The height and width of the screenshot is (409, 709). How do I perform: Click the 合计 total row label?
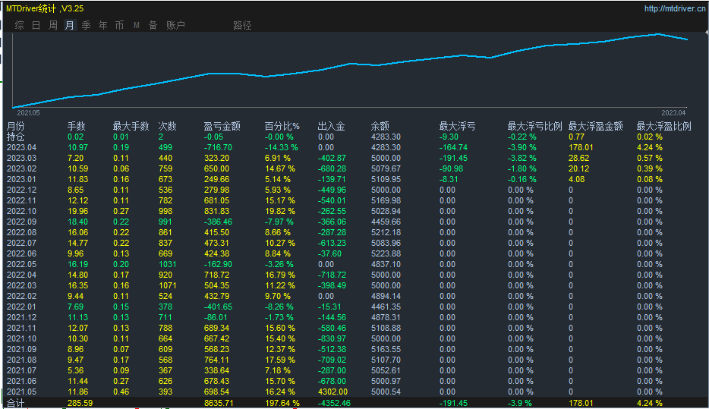(x=16, y=403)
